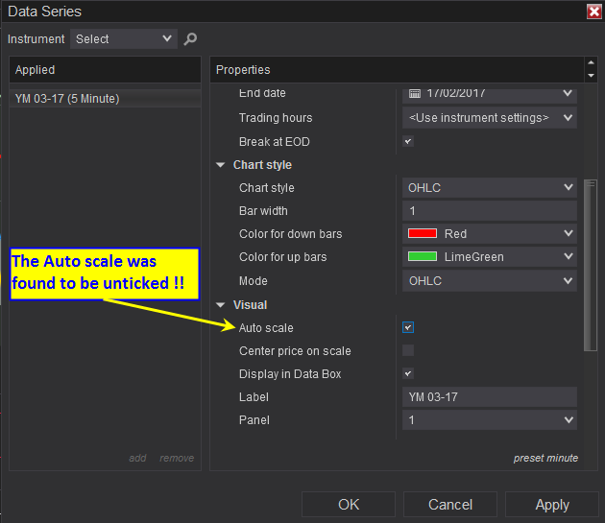This screenshot has height=523, width=605.
Task: Click the Color for up bars label
Action: (283, 257)
